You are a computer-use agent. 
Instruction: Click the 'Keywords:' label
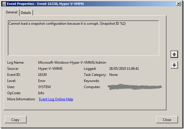(x=92, y=81)
